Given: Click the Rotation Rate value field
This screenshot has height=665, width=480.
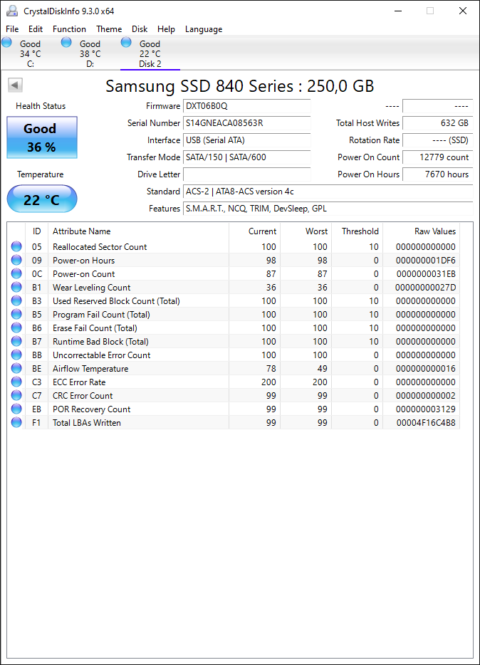Looking at the screenshot, I should coord(437,140).
